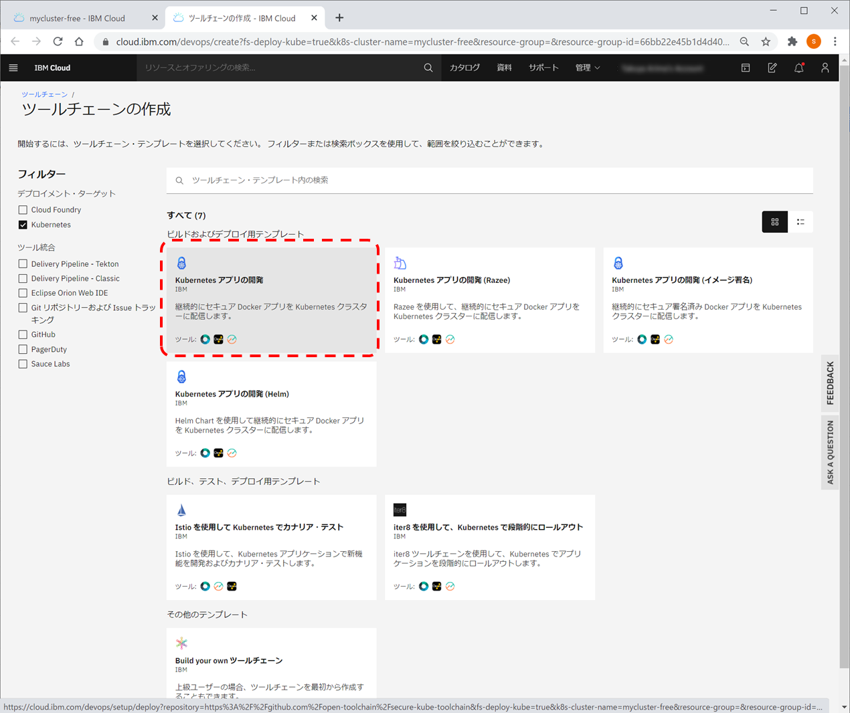Open the iter8 rollout template title
850x713 pixels.
[x=488, y=527]
